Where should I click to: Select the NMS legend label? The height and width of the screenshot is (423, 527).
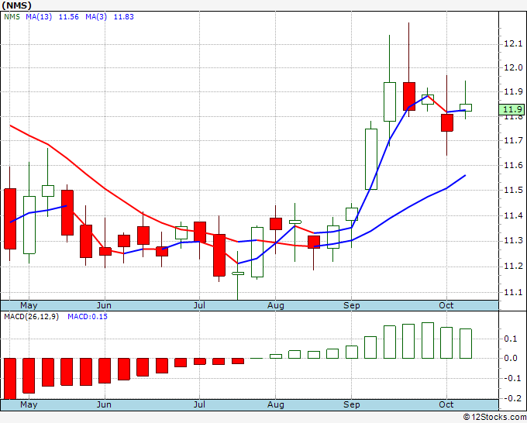pyautogui.click(x=12, y=17)
